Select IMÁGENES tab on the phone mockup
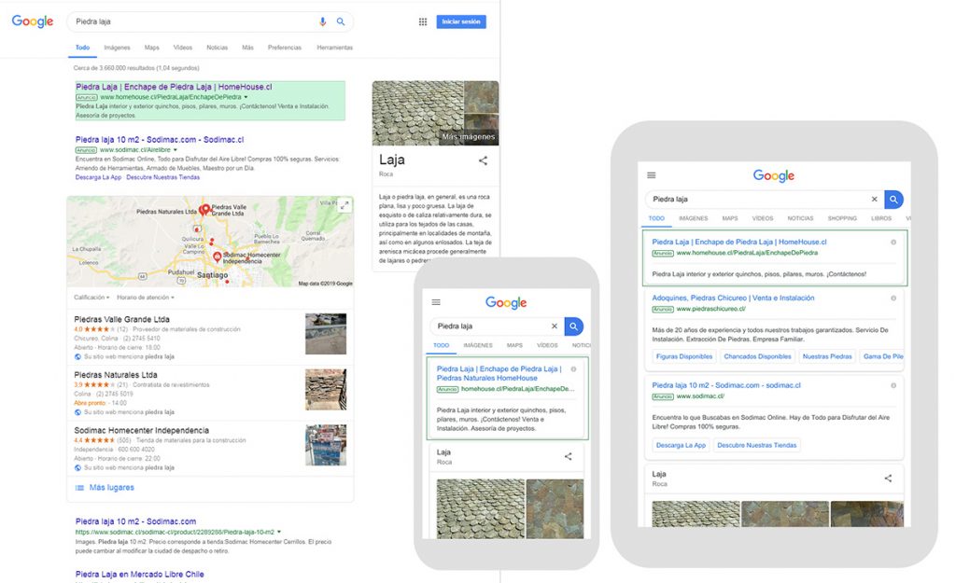 click(x=478, y=345)
